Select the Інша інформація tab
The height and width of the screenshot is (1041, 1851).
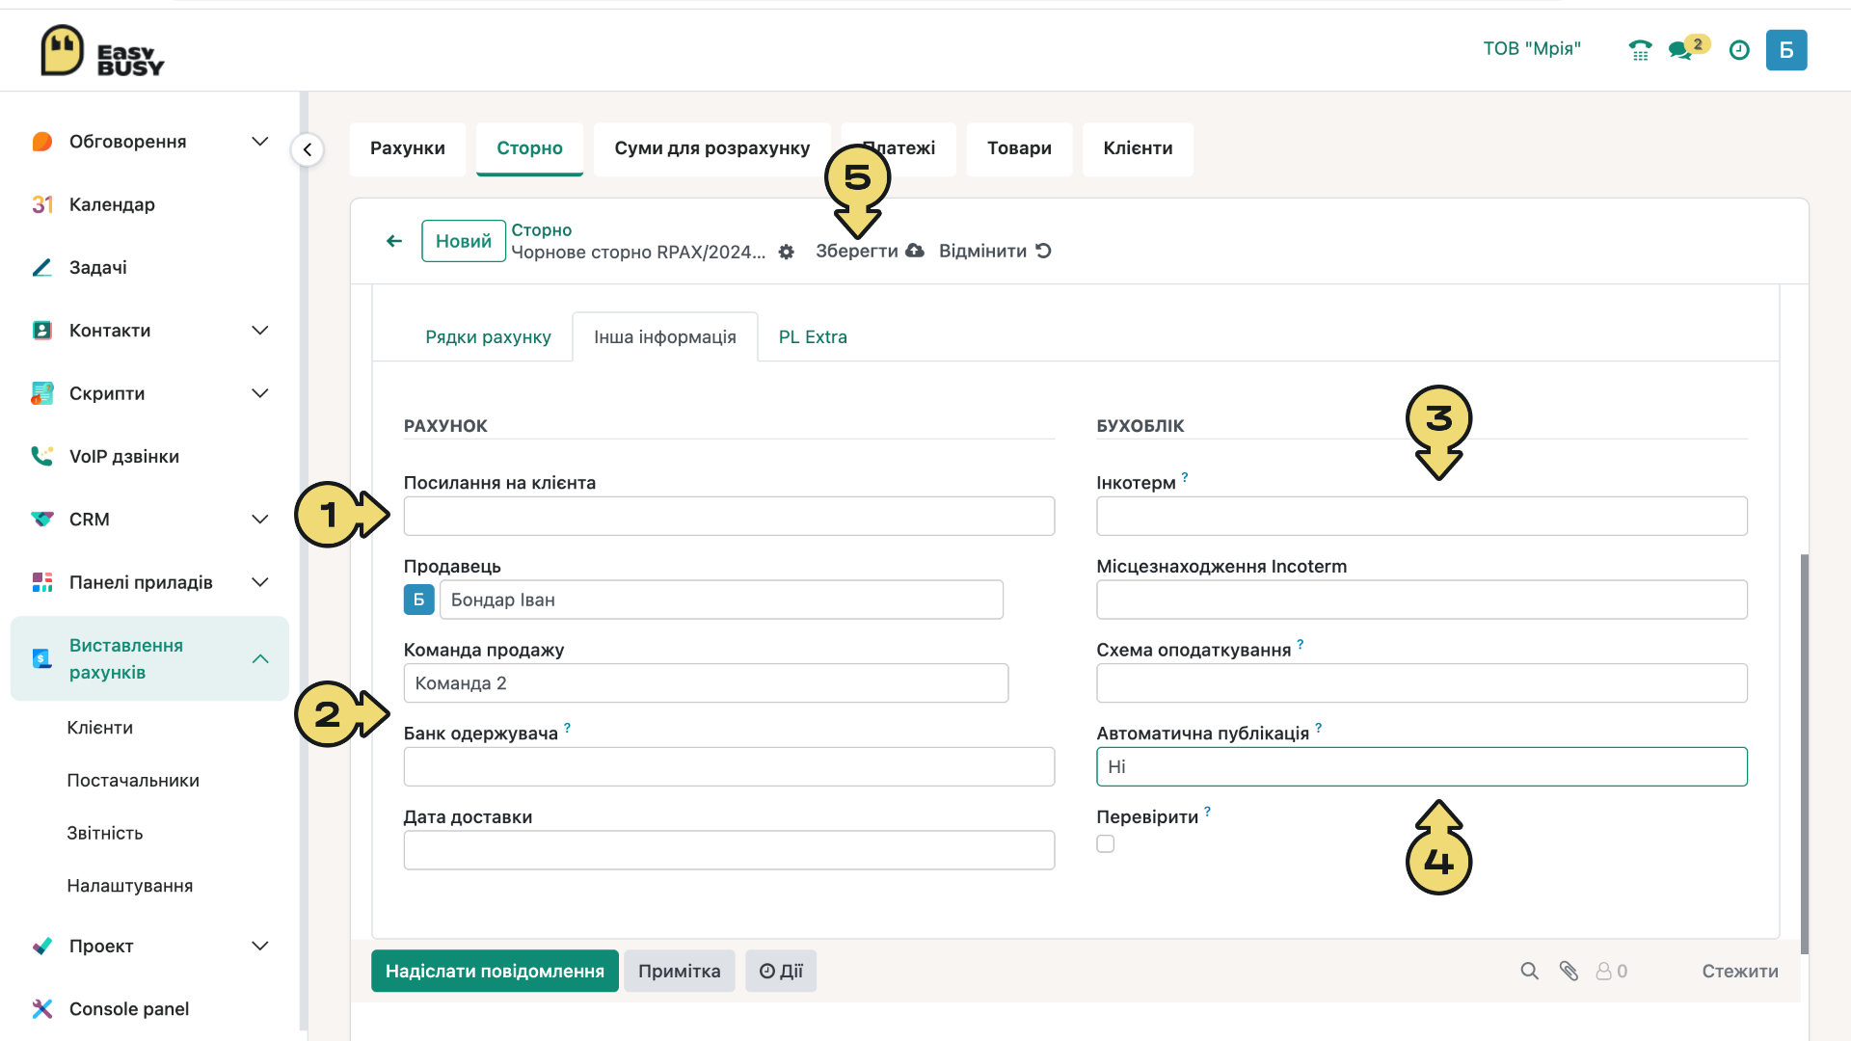[x=665, y=337]
